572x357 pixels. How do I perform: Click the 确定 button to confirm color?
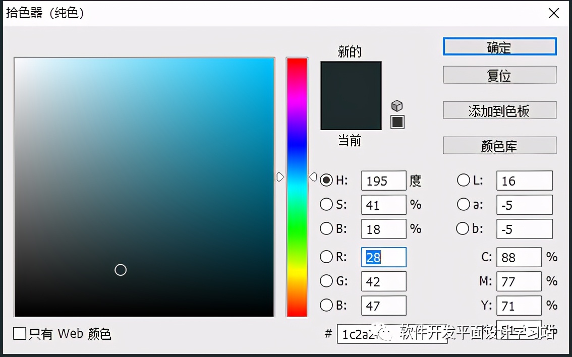[x=499, y=46]
